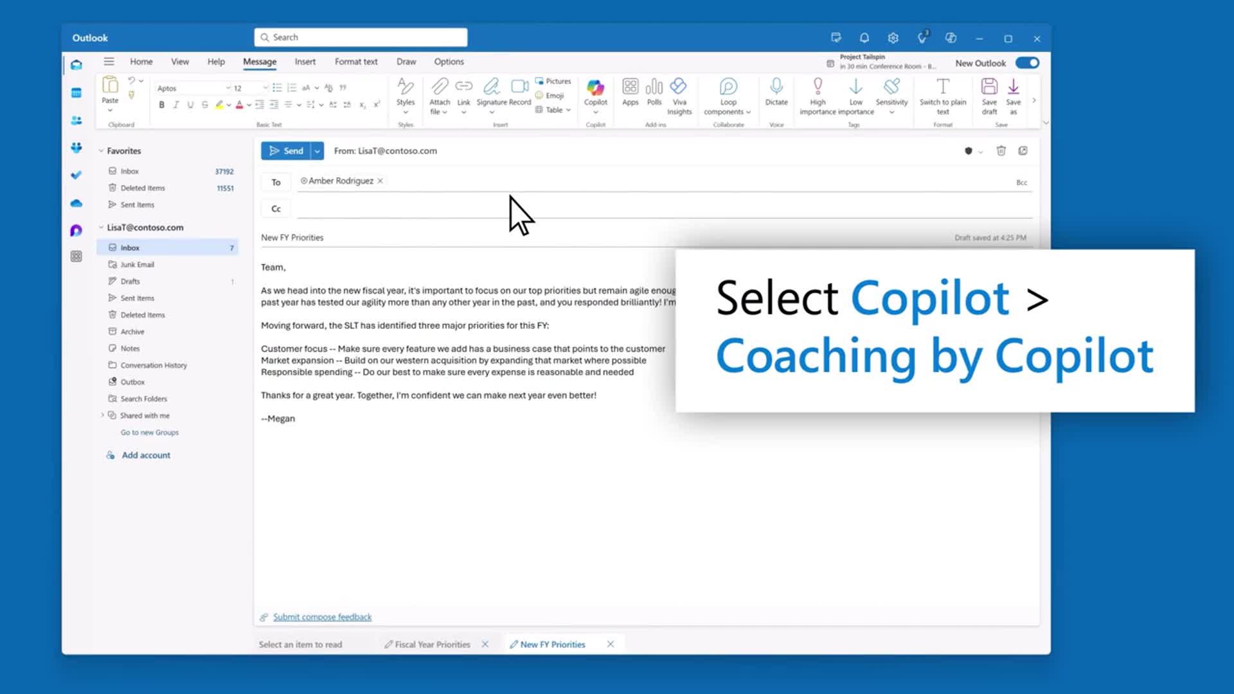Click Add account link
The image size is (1234, 694).
(x=146, y=455)
